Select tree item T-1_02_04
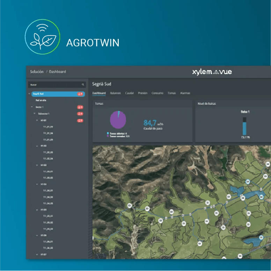Image resolution: width=271 pixels, height=271 pixels. 48,159
